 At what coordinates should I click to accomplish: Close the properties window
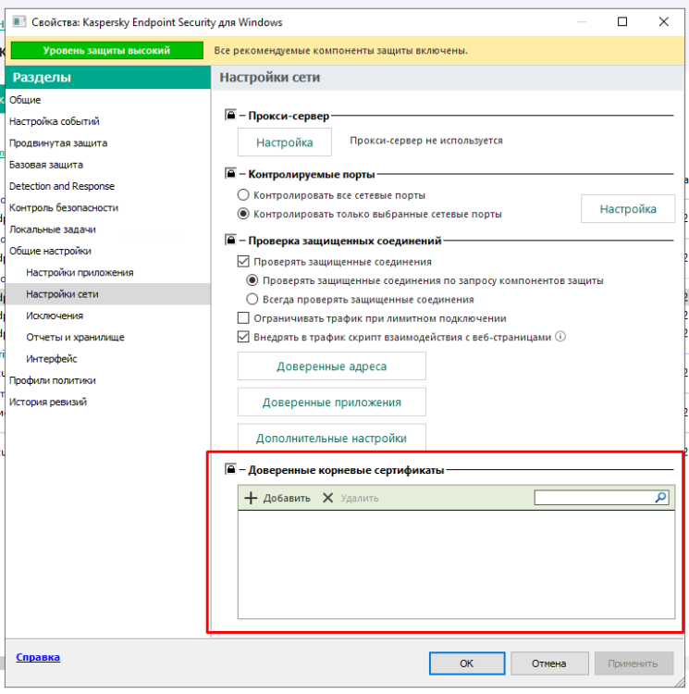[x=663, y=21]
